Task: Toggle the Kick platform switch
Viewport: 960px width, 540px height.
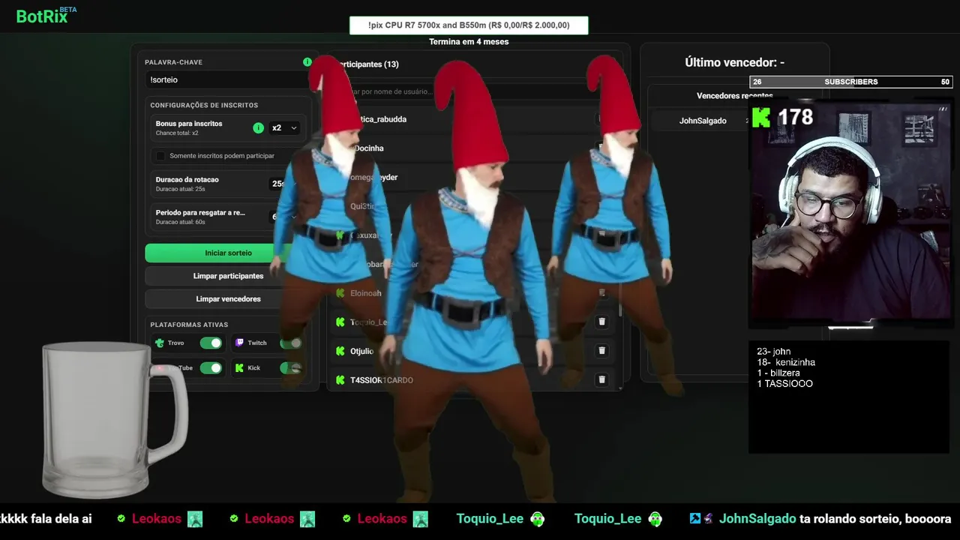Action: pos(291,368)
